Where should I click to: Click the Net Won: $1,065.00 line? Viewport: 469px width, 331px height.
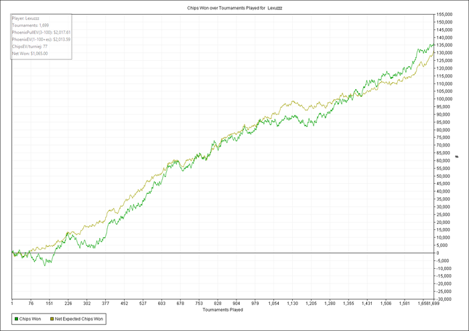coord(30,53)
